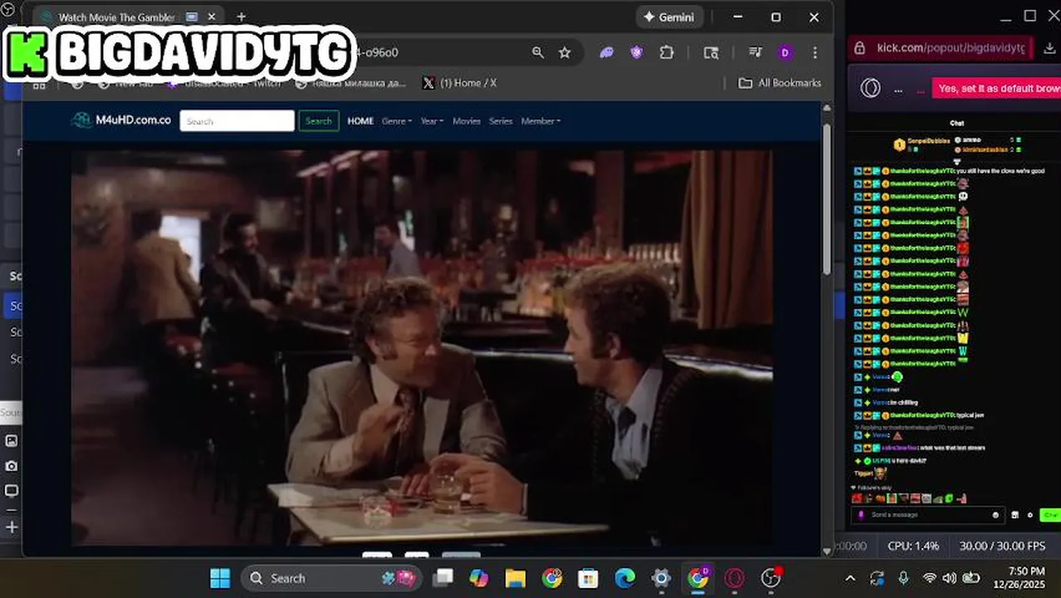Image resolution: width=1061 pixels, height=598 pixels.
Task: Open the All Bookmarks folder
Action: (780, 83)
